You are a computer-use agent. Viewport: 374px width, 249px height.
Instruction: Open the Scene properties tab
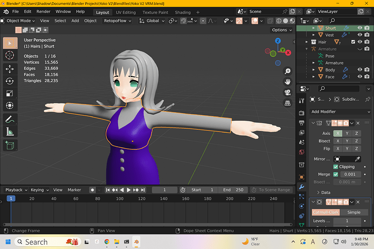click(302, 142)
